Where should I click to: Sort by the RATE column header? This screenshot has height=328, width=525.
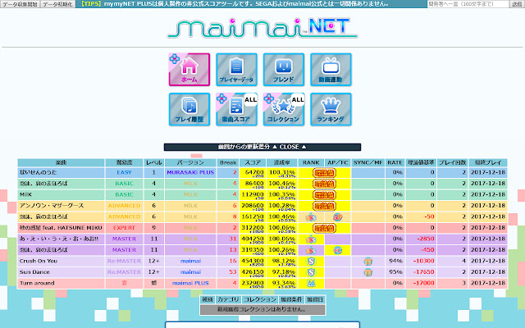(x=395, y=162)
